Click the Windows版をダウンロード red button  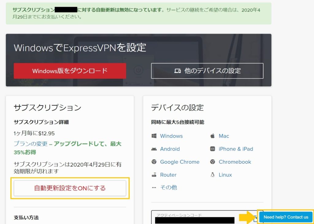pos(70,71)
